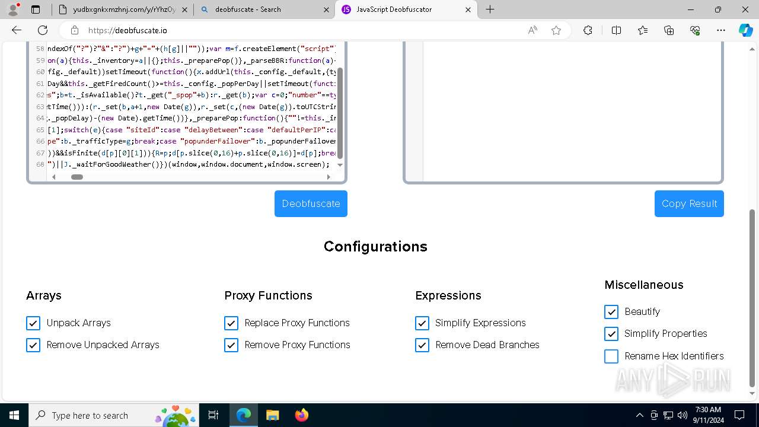Click the Configurations heading
The image size is (759, 427).
(375, 247)
